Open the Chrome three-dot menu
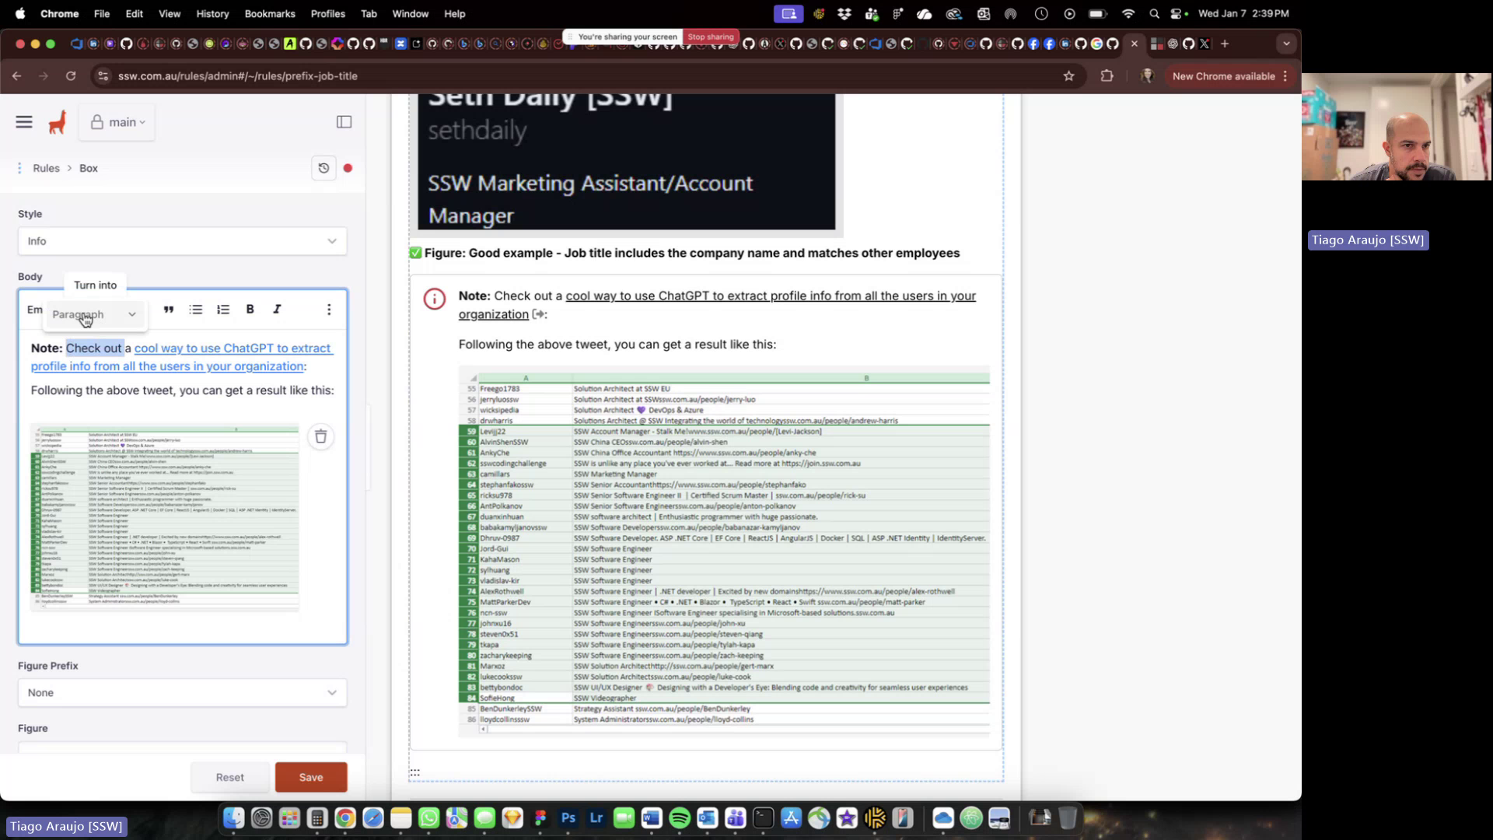Image resolution: width=1493 pixels, height=840 pixels. 1285,76
